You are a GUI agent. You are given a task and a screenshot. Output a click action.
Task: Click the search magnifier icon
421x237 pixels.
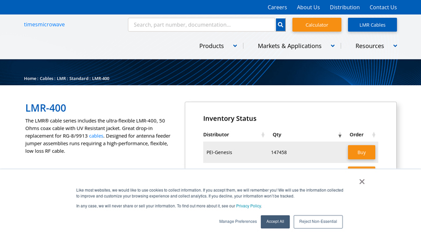click(x=280, y=25)
